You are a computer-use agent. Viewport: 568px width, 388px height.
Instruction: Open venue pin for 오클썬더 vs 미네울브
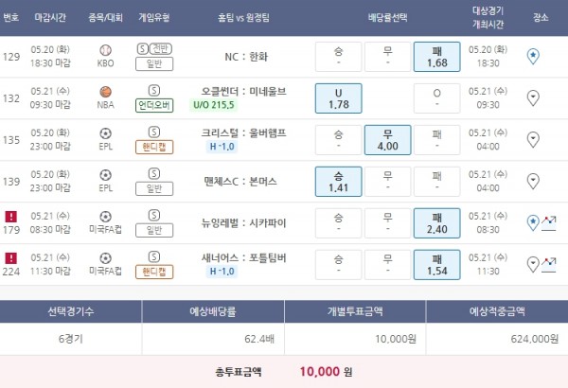click(x=532, y=97)
